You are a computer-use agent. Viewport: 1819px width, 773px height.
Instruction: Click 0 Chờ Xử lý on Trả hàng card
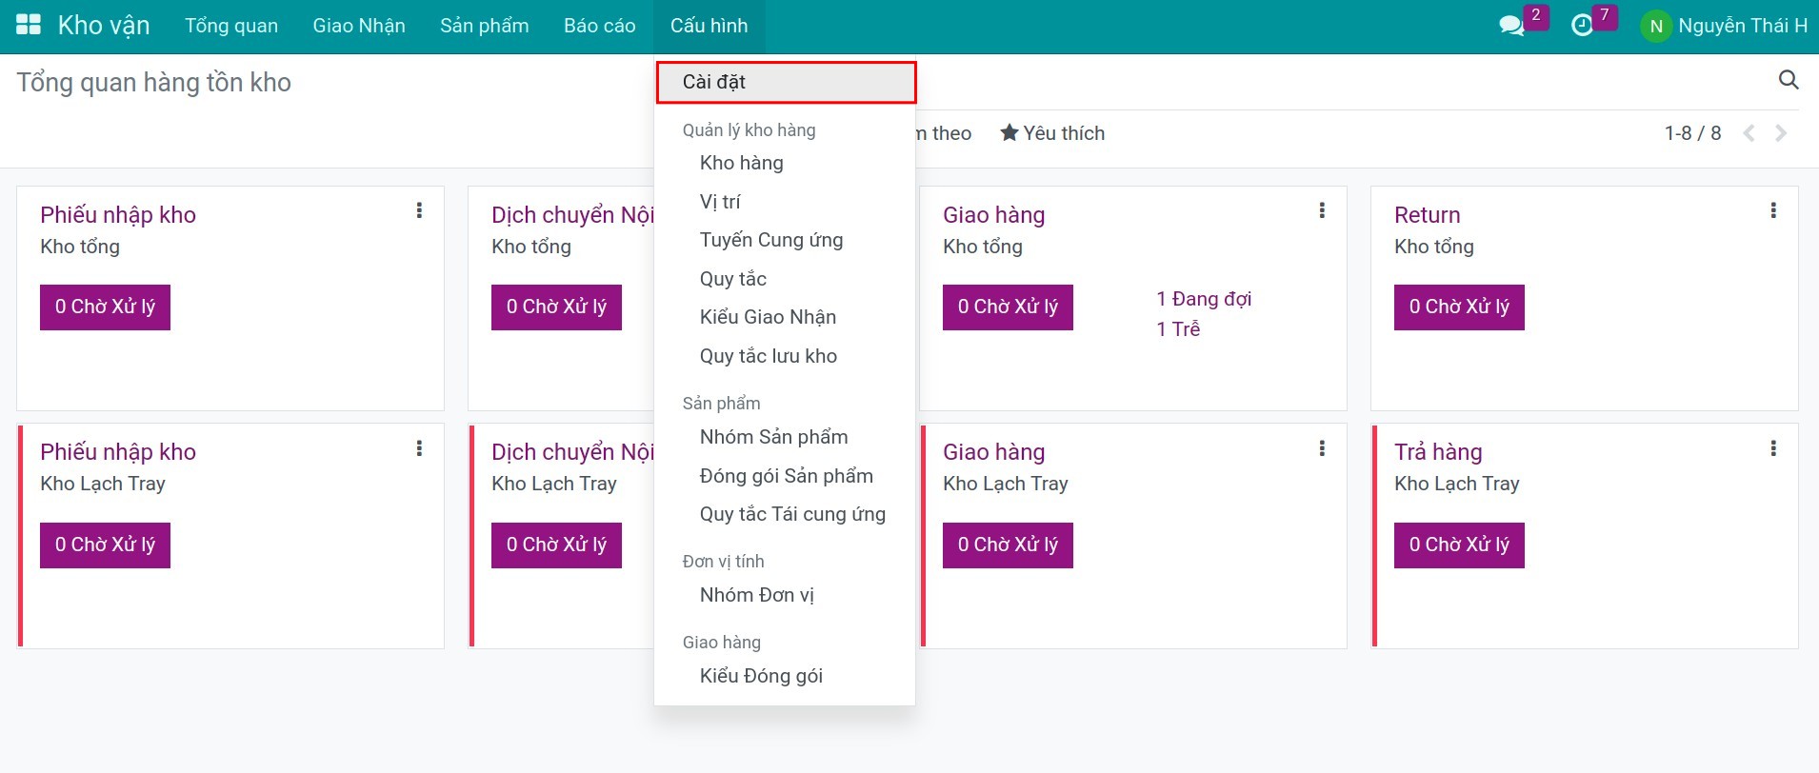coord(1459,545)
